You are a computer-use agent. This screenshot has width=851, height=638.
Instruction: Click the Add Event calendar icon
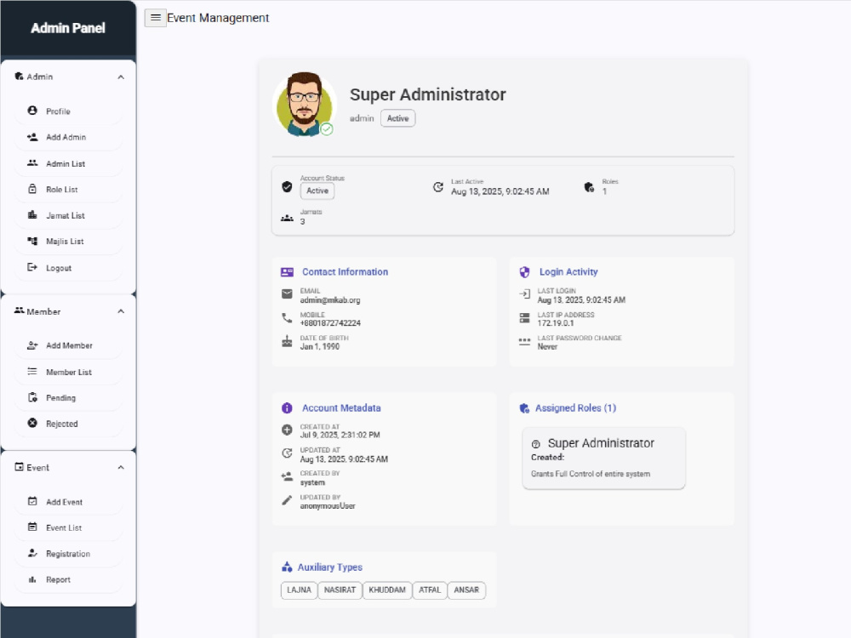tap(32, 501)
